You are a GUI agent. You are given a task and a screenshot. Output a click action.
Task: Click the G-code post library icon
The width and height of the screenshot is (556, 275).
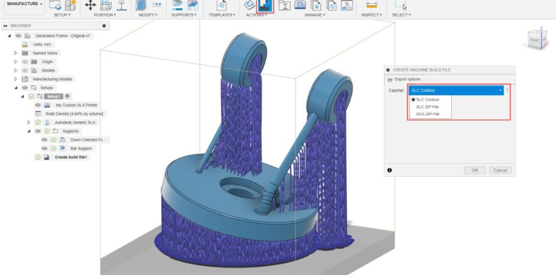point(316,5)
